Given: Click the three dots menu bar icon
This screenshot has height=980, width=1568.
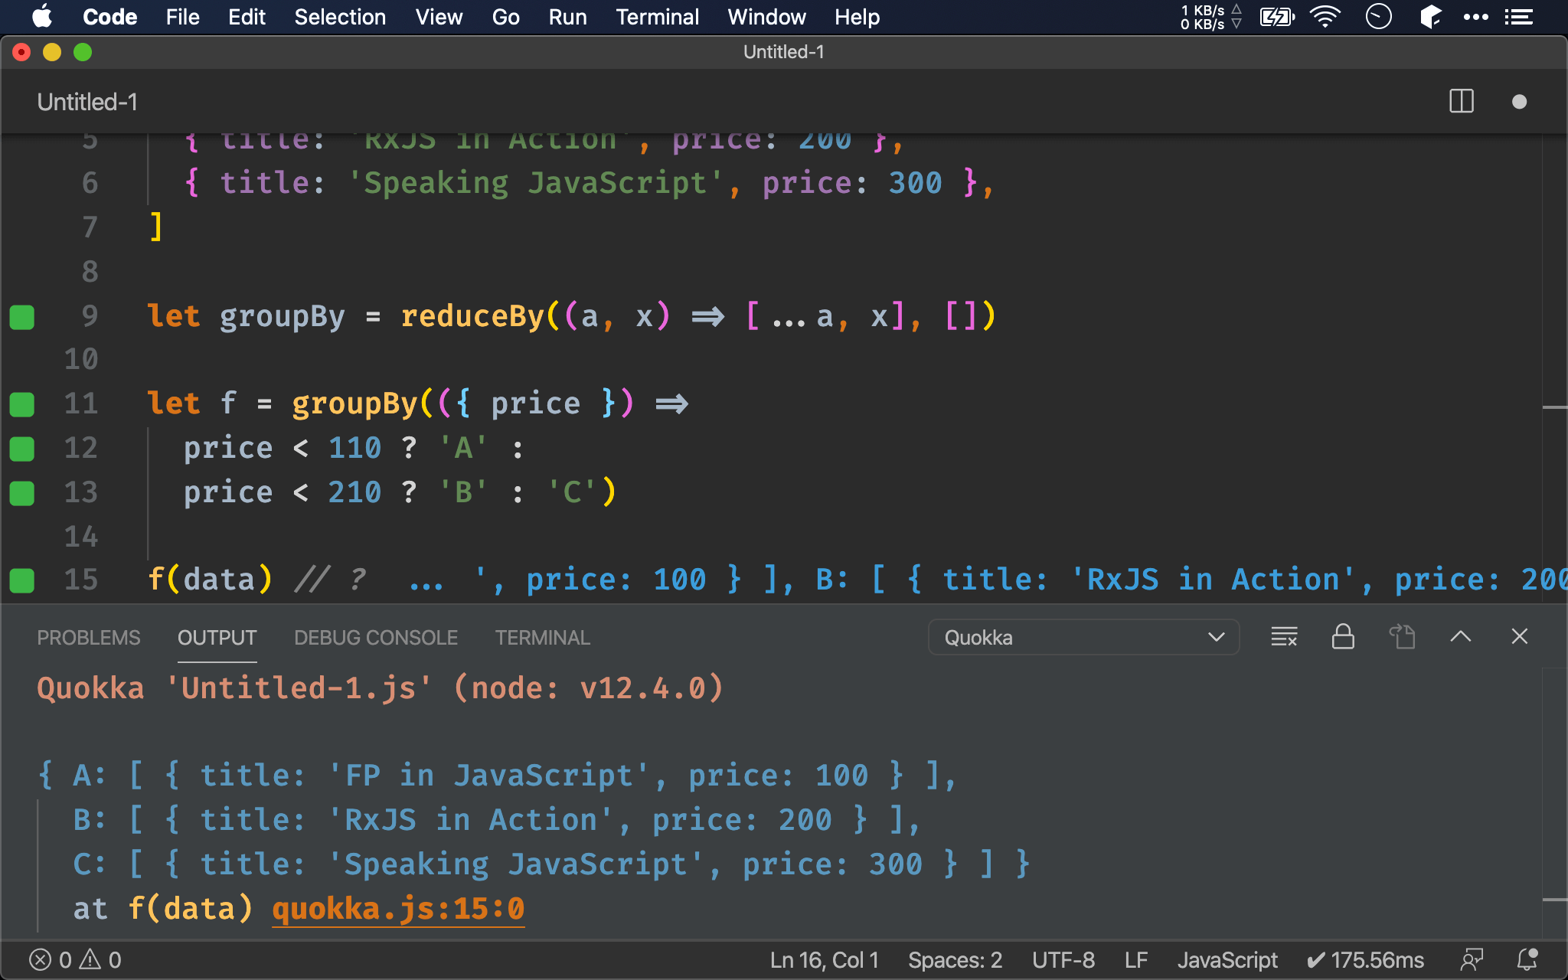Looking at the screenshot, I should [1475, 17].
